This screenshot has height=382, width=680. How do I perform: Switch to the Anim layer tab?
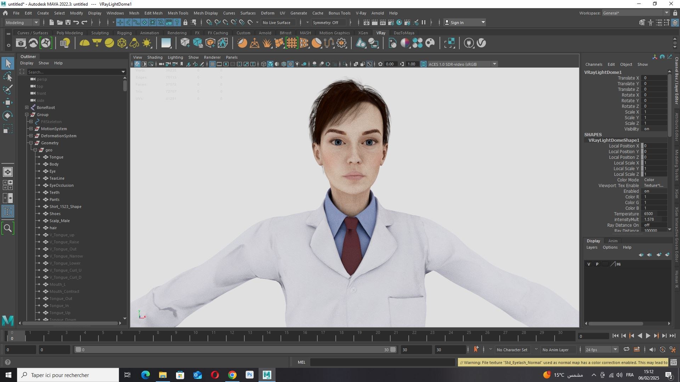[x=613, y=241]
